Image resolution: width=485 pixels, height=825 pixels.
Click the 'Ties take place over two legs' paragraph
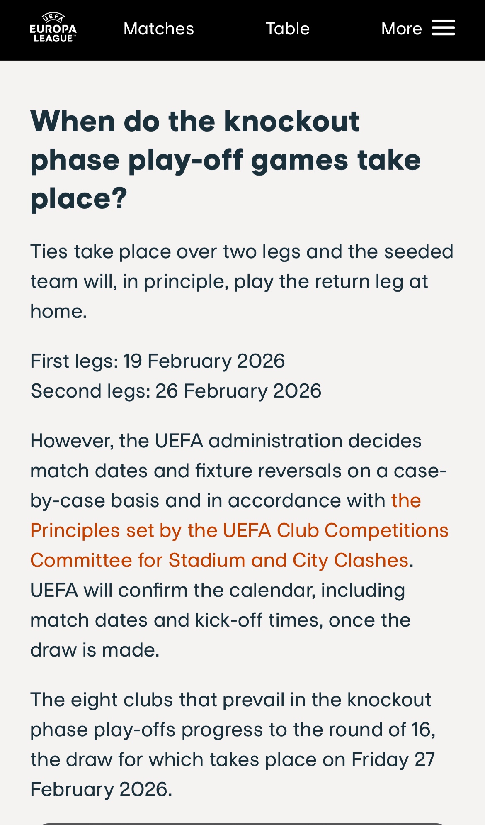242,252
